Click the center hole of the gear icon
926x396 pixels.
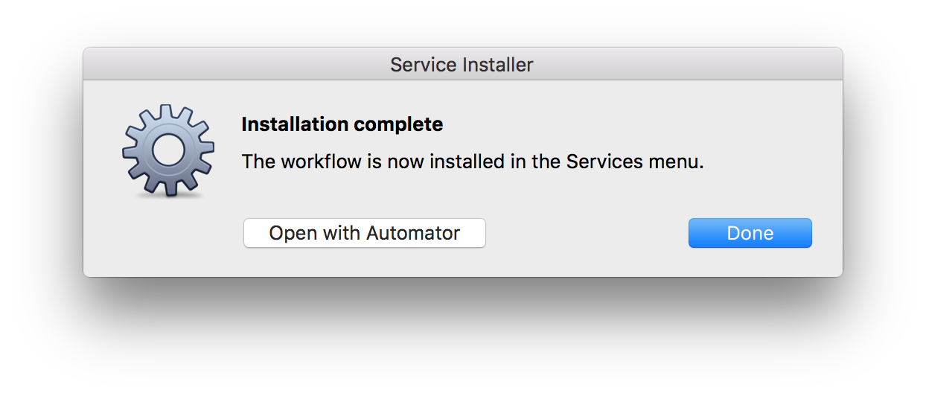[x=168, y=149]
